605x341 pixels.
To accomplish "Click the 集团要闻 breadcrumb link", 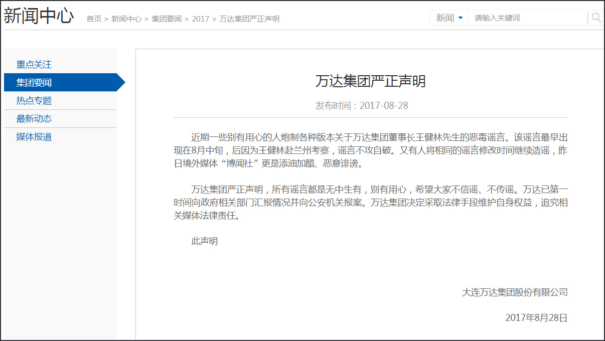I will coord(167,19).
